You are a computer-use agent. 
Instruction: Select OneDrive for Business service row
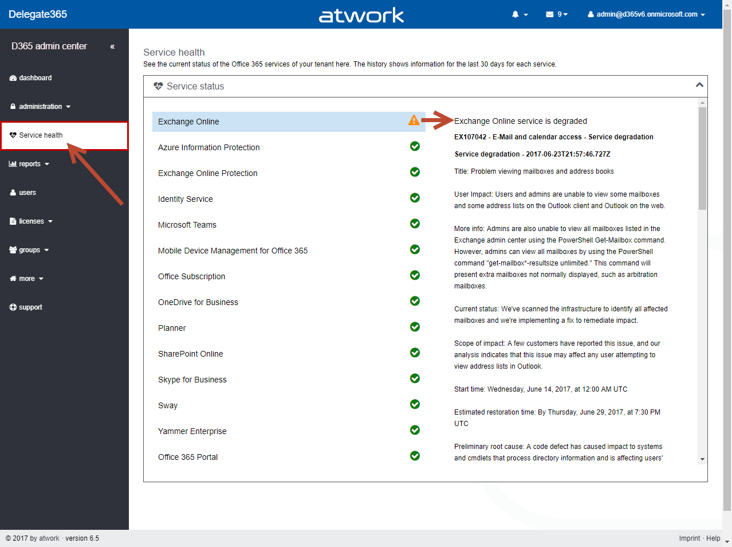click(198, 302)
